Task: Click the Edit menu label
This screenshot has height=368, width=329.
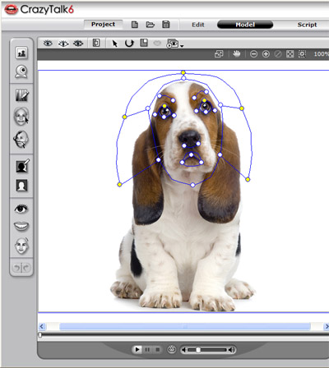Action: click(x=198, y=25)
